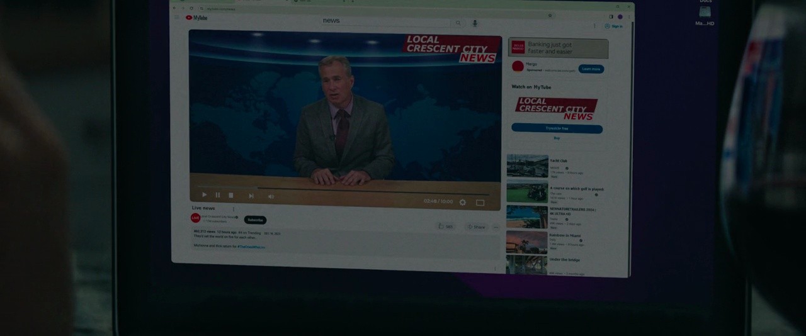Click the blue try-free button under promo
The image size is (806, 336).
tap(557, 128)
